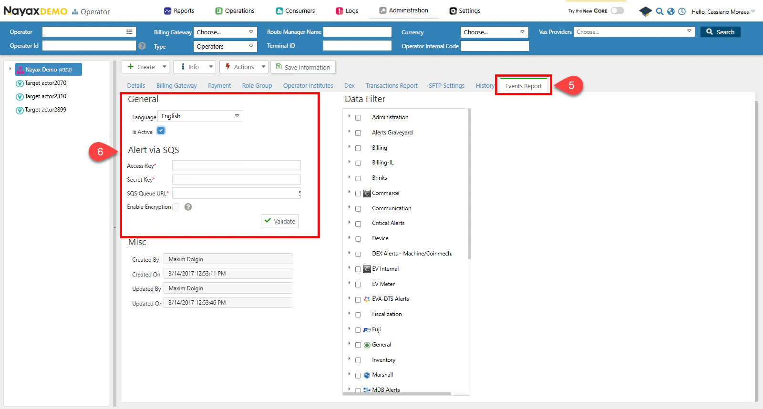Click the General green circle icon
The image size is (763, 409).
click(x=367, y=345)
